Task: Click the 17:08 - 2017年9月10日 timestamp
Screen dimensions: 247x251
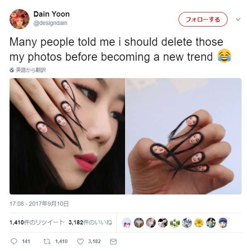Action: point(39,204)
